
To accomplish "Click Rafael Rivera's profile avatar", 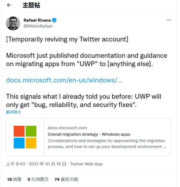I will [x=13, y=23].
